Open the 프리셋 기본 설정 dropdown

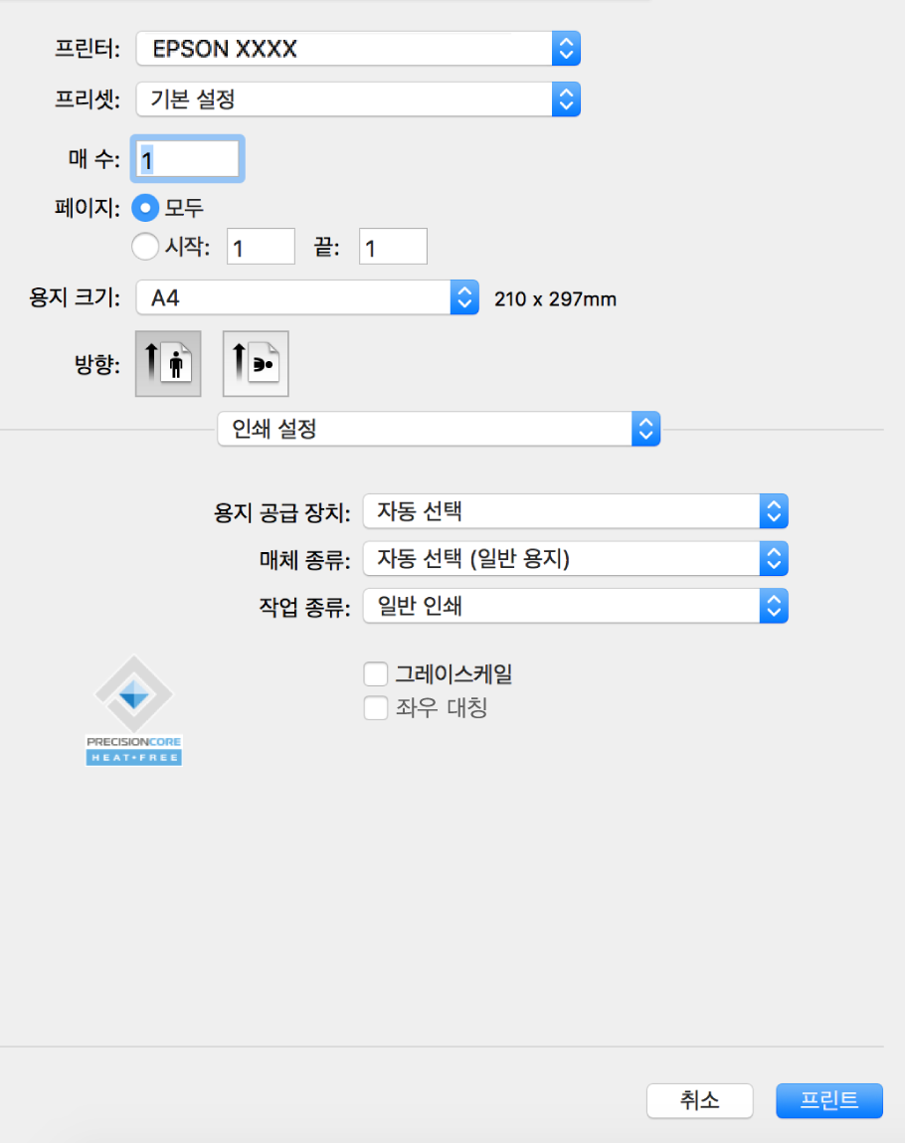pyautogui.click(x=358, y=98)
